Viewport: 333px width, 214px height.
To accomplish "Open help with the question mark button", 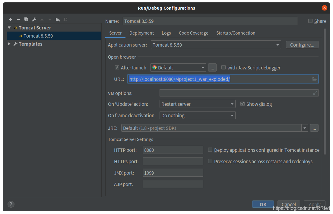I will (11, 204).
